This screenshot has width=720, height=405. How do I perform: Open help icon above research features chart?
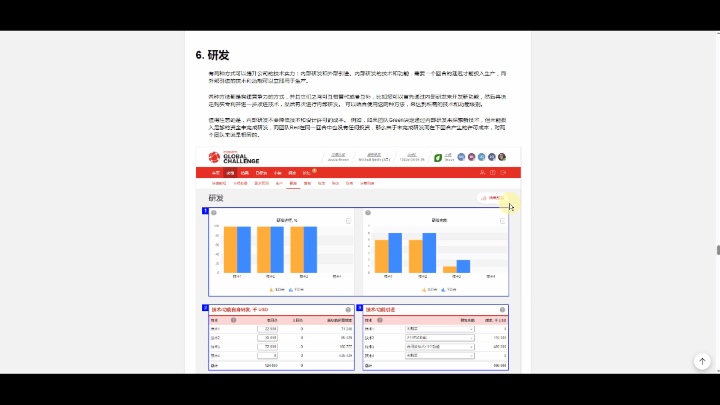coord(368,212)
